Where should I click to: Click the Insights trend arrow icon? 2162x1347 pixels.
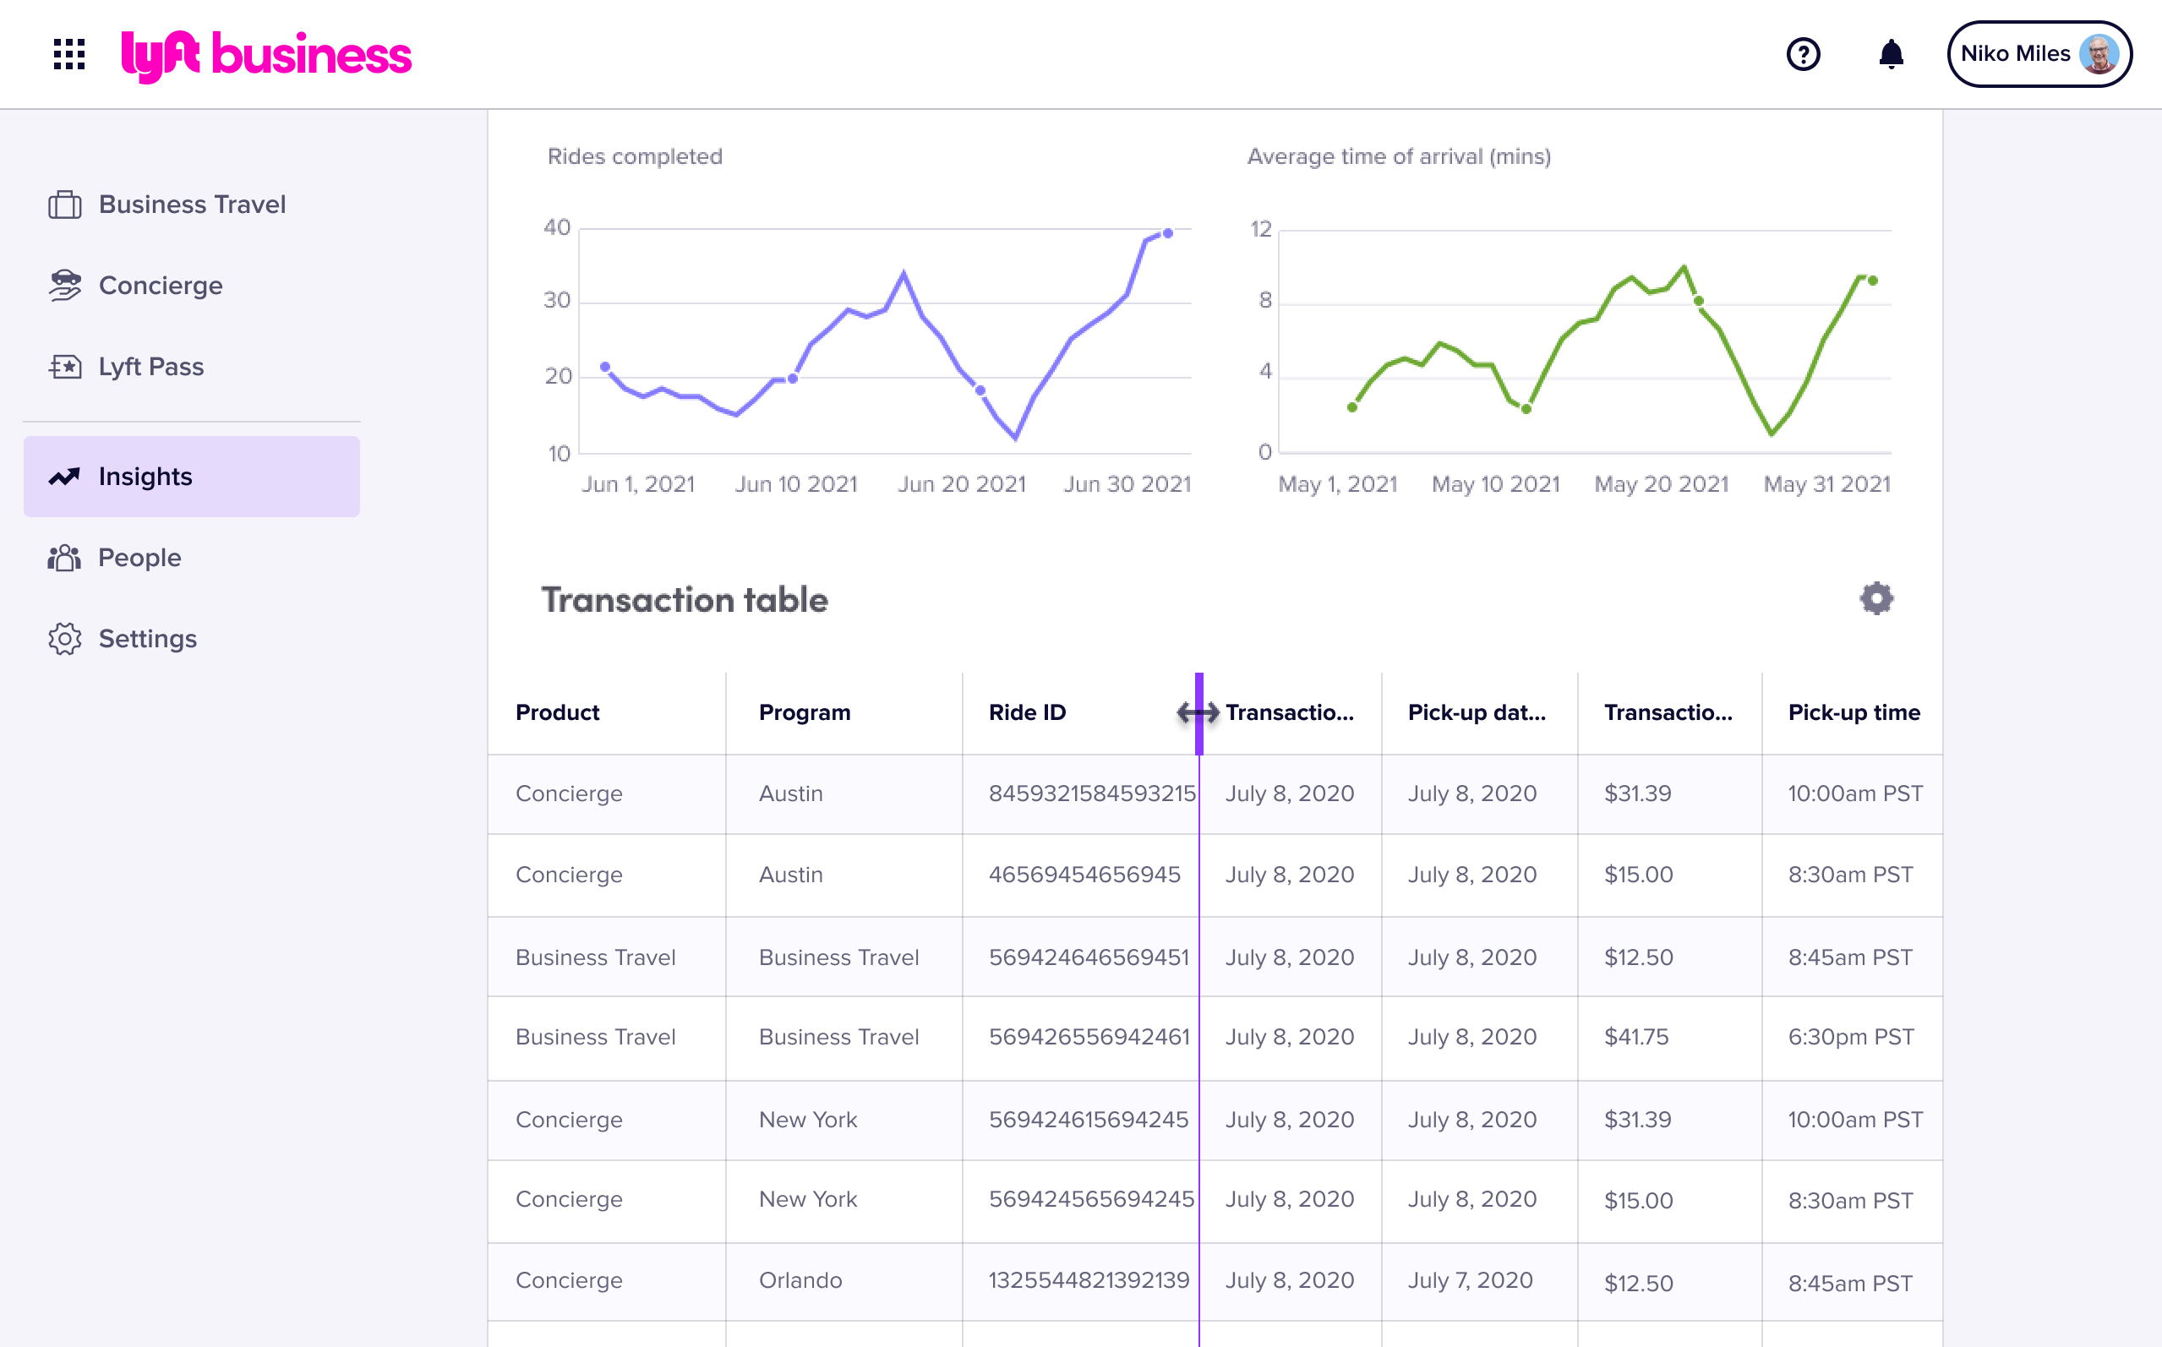(x=64, y=477)
